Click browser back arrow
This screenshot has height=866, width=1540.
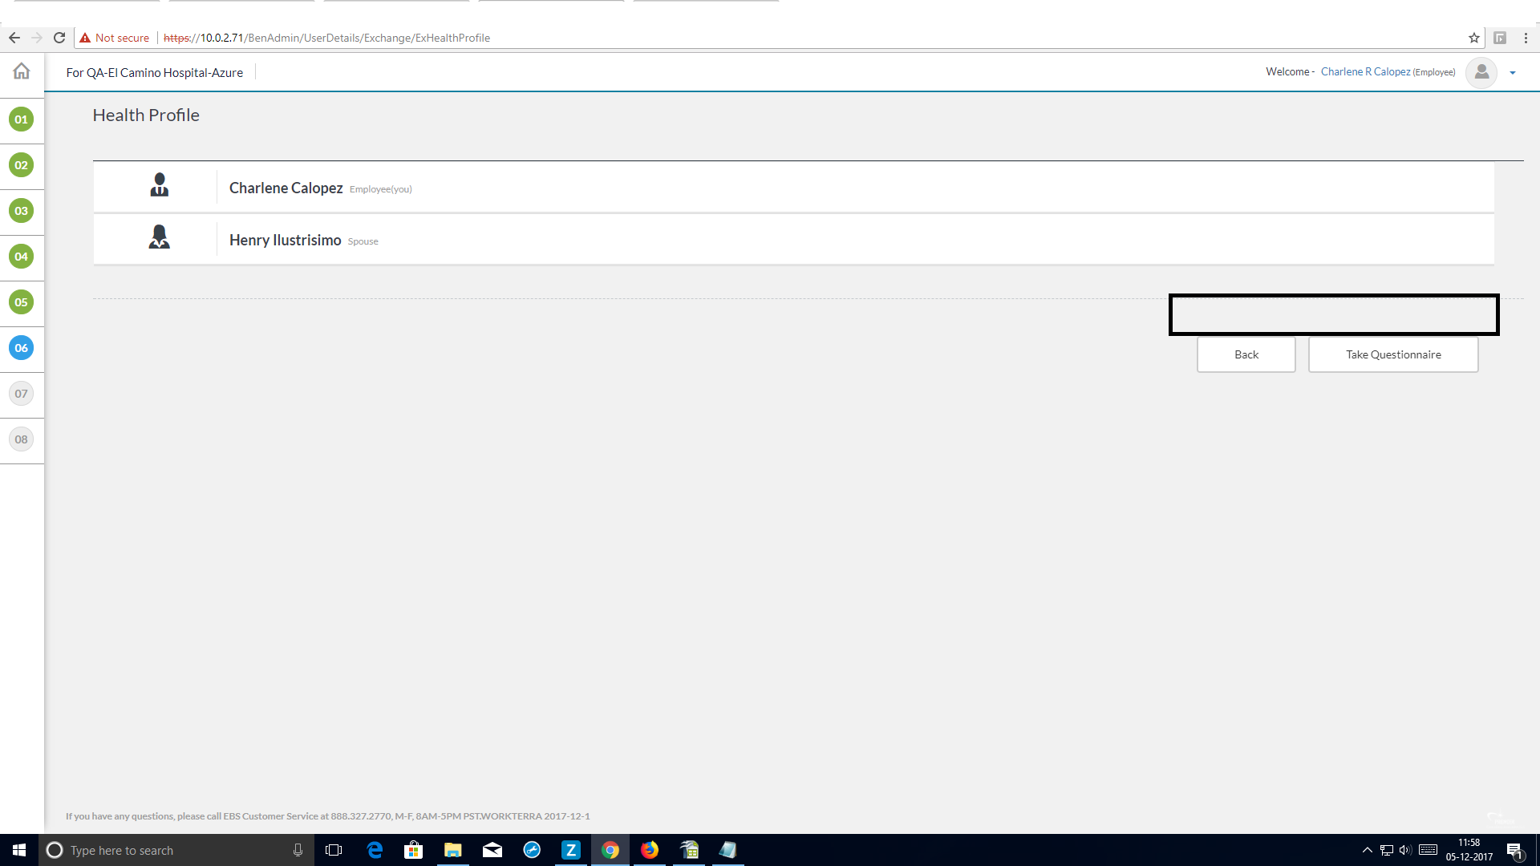(x=14, y=38)
